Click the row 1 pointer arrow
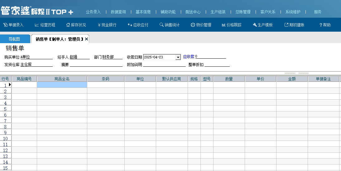 pos(10,85)
